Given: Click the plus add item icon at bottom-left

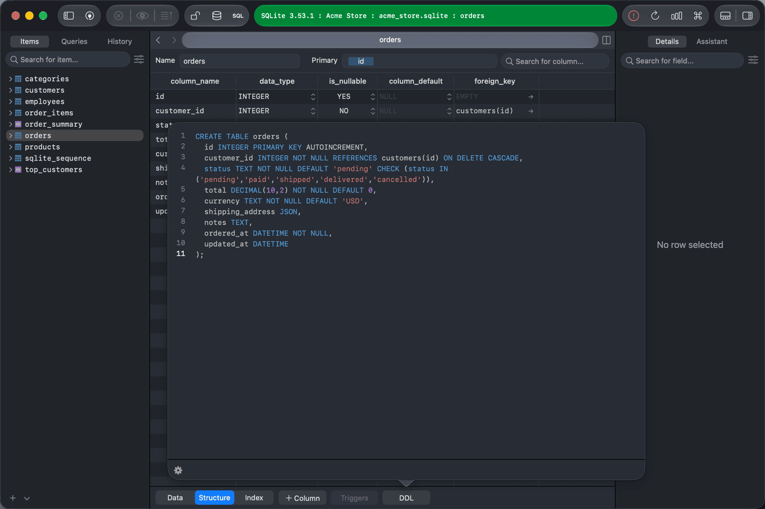Looking at the screenshot, I should 13,498.
